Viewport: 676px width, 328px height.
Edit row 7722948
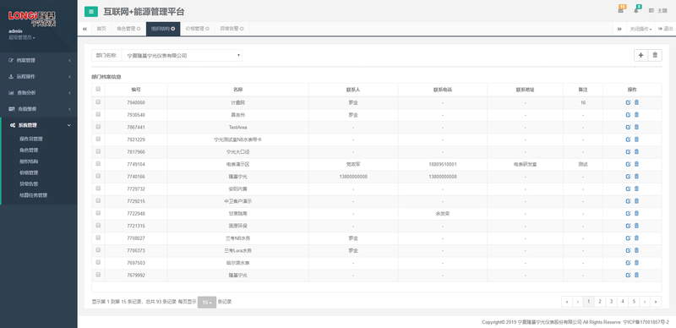(x=628, y=214)
